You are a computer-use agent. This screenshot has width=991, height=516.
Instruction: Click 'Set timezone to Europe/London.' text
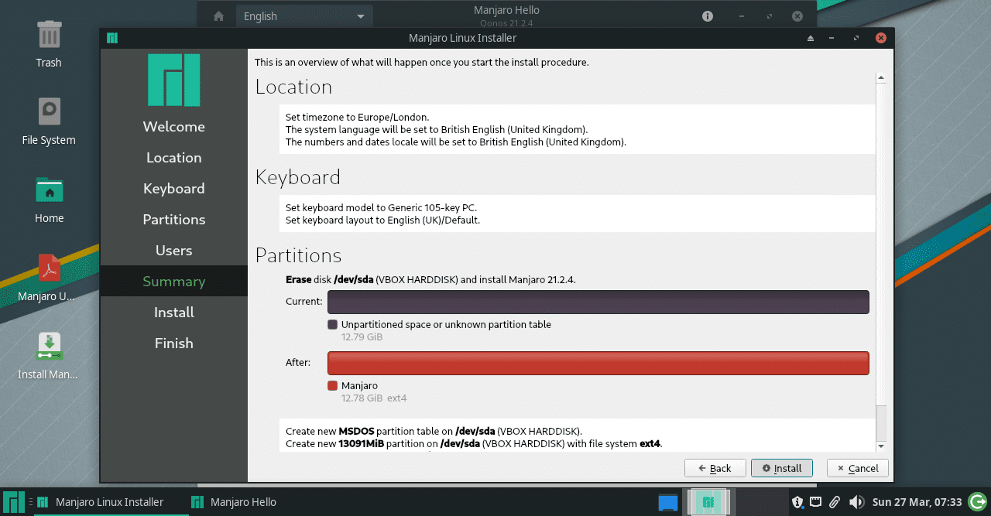(357, 117)
